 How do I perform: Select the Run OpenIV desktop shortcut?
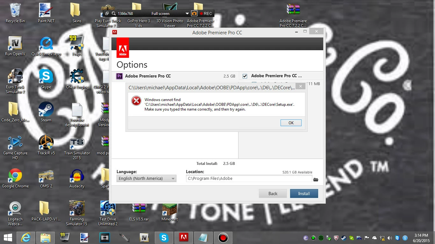(15, 46)
